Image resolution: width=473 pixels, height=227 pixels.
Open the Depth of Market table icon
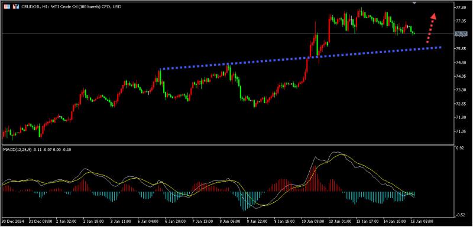pyautogui.click(x=7, y=6)
